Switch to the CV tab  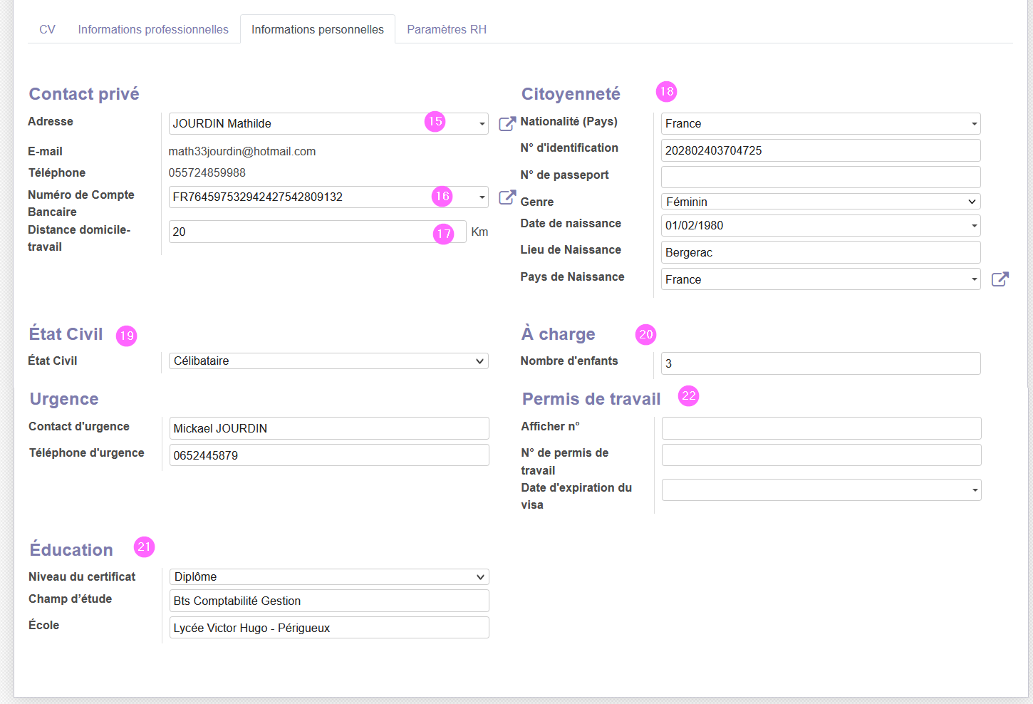(x=47, y=29)
